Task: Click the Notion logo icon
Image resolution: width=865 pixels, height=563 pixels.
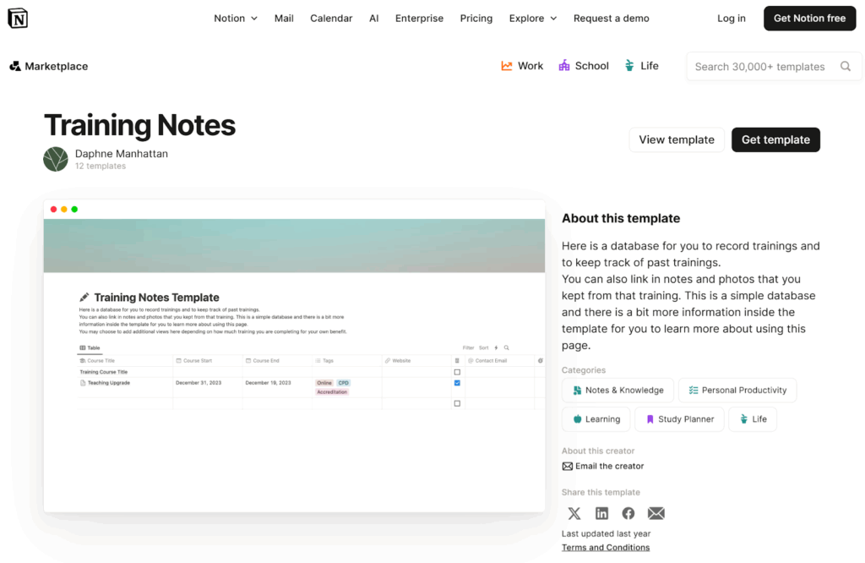Action: pyautogui.click(x=18, y=19)
